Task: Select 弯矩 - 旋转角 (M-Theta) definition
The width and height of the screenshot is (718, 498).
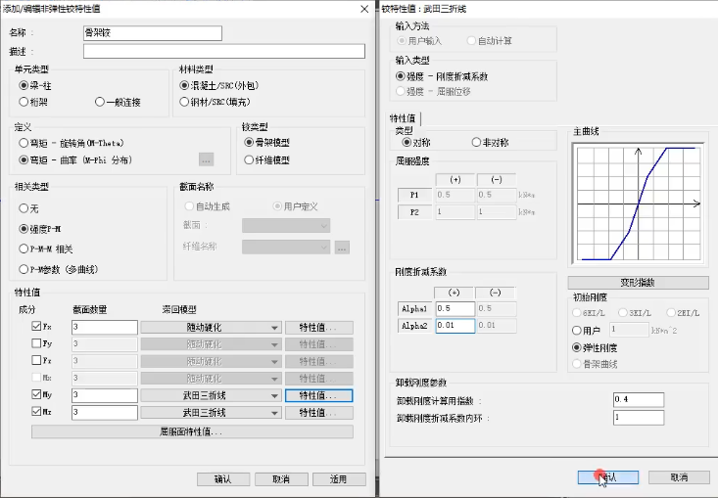Action: (x=24, y=143)
